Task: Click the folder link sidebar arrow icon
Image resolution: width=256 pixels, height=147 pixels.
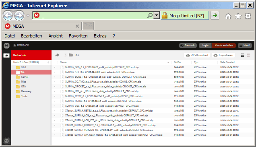Action: coord(6,55)
